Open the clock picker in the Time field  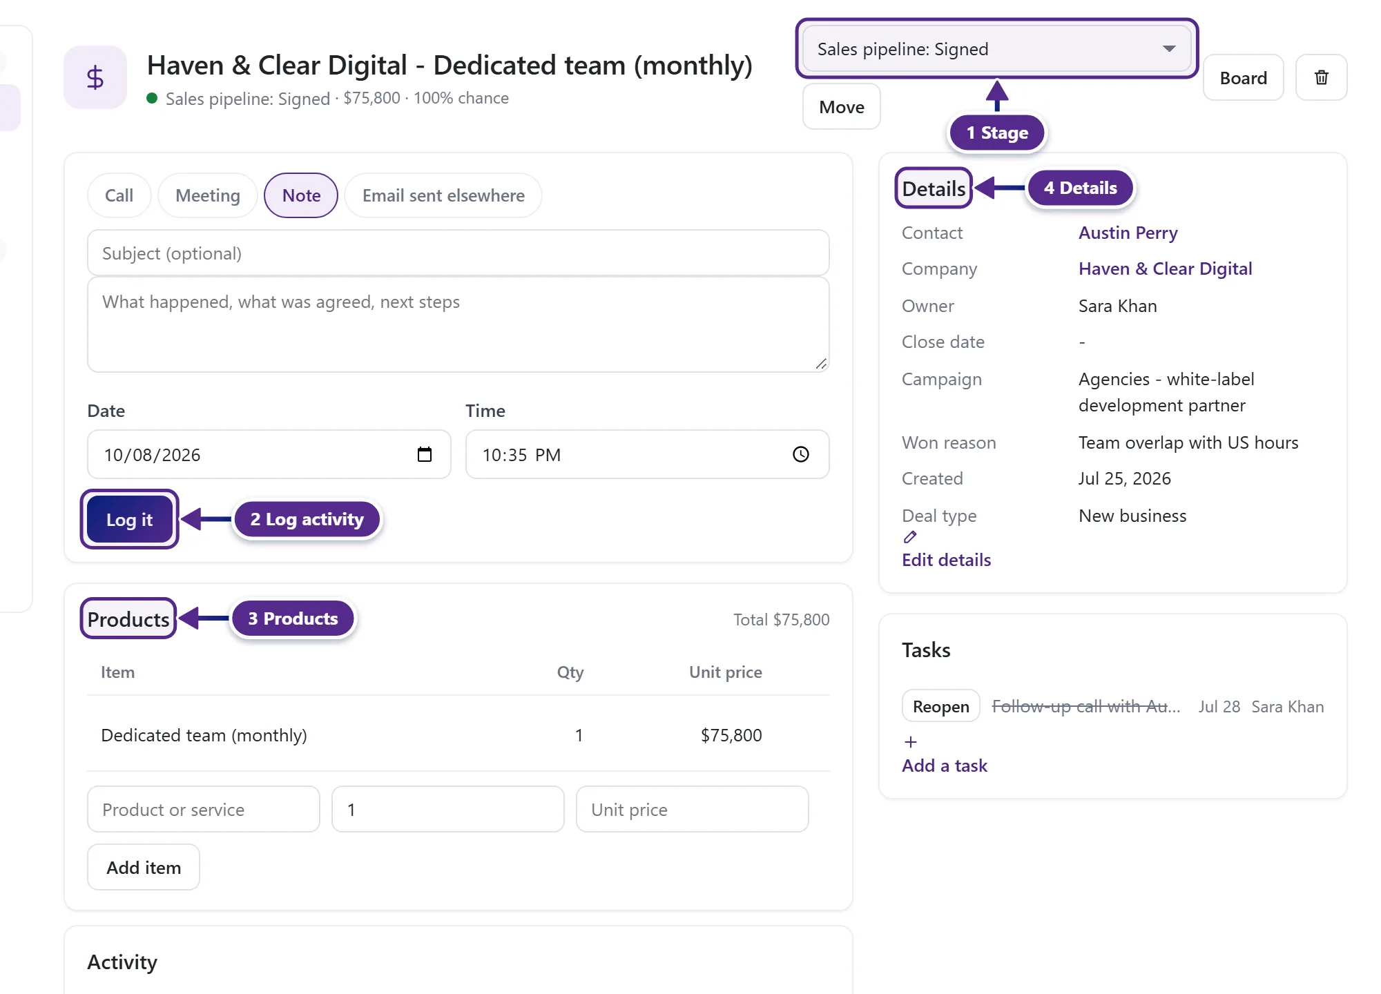[x=801, y=454]
